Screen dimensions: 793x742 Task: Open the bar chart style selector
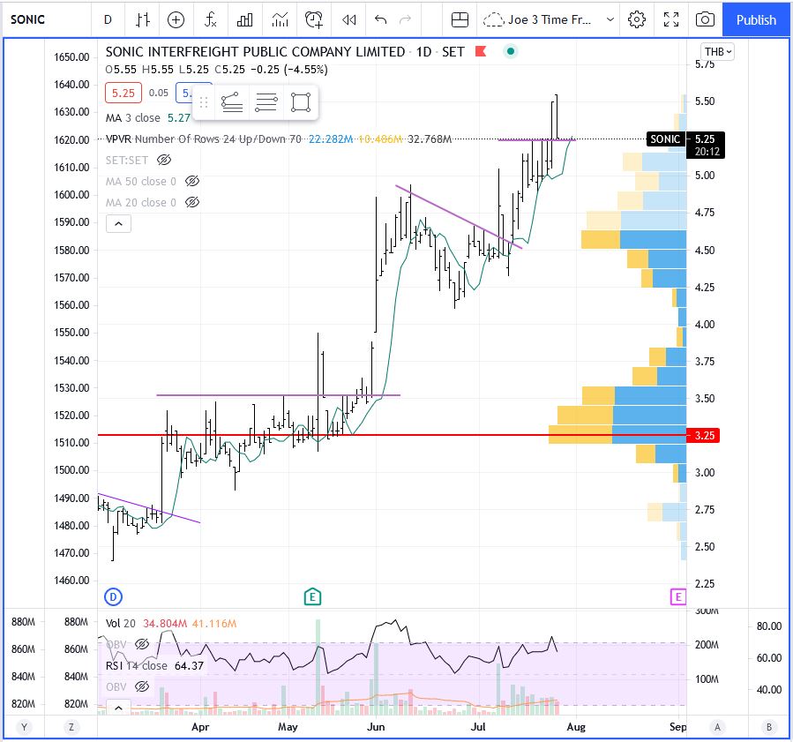coord(143,19)
